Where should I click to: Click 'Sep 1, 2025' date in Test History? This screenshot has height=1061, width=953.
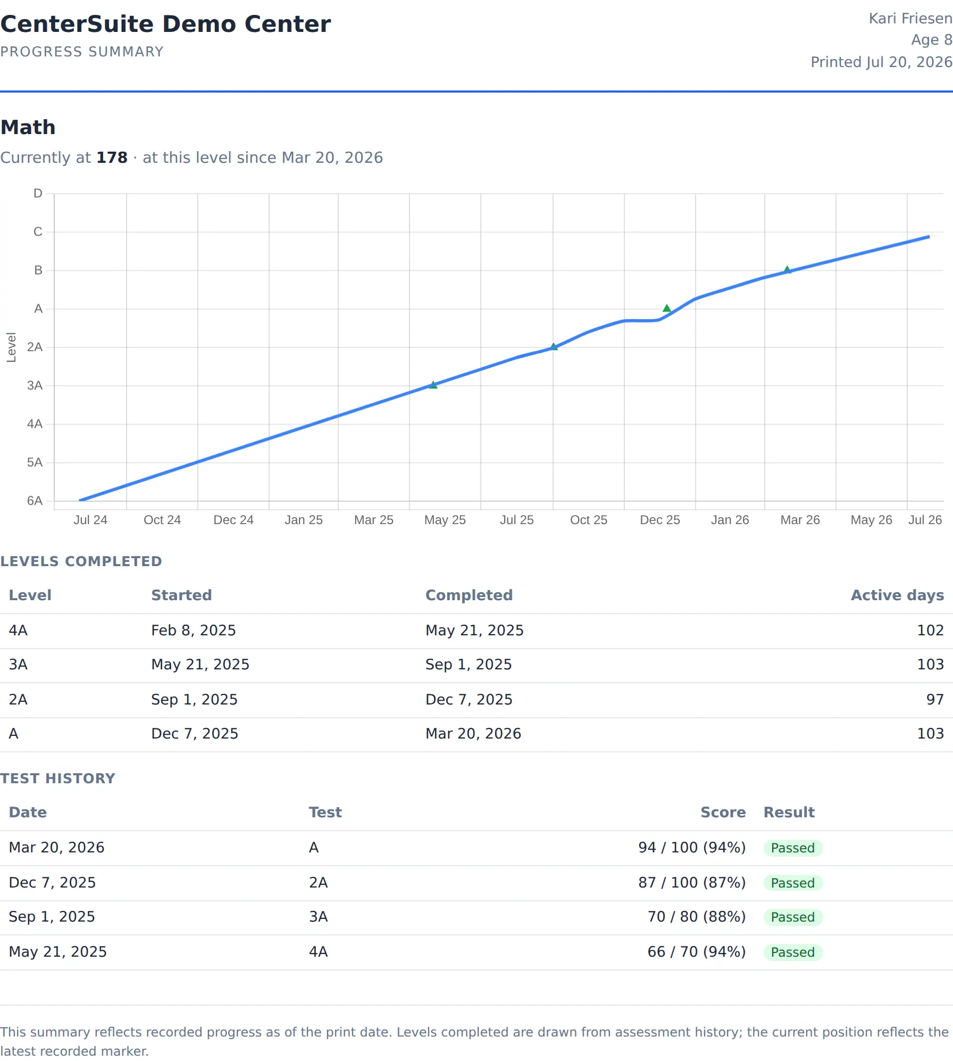click(52, 916)
